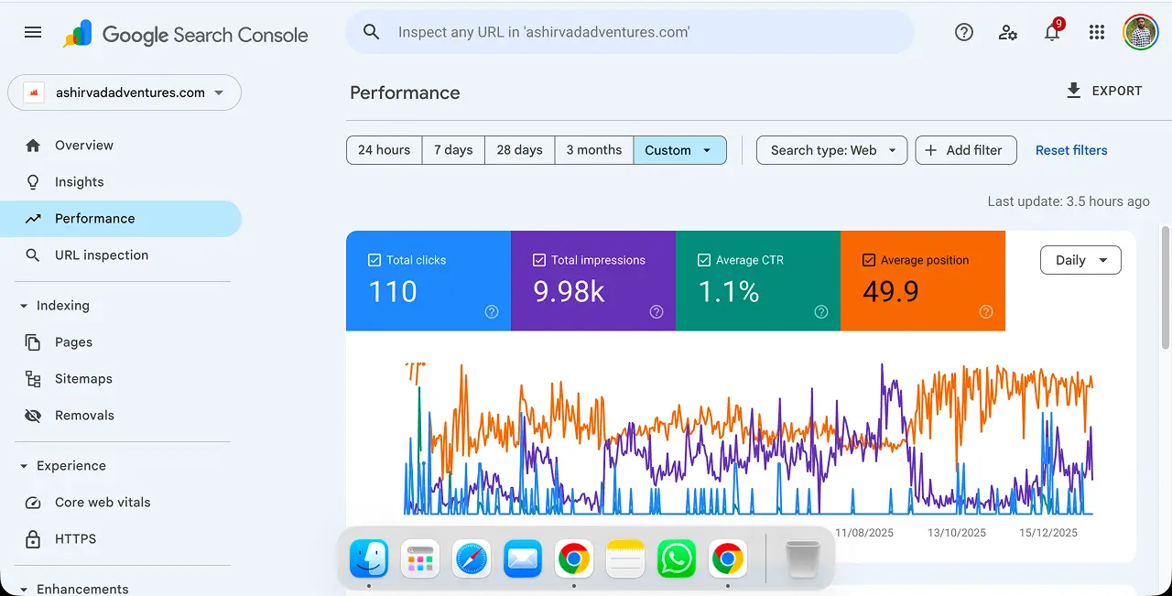Open WhatsApp from the dock
Image resolution: width=1172 pixels, height=596 pixels.
(x=676, y=558)
